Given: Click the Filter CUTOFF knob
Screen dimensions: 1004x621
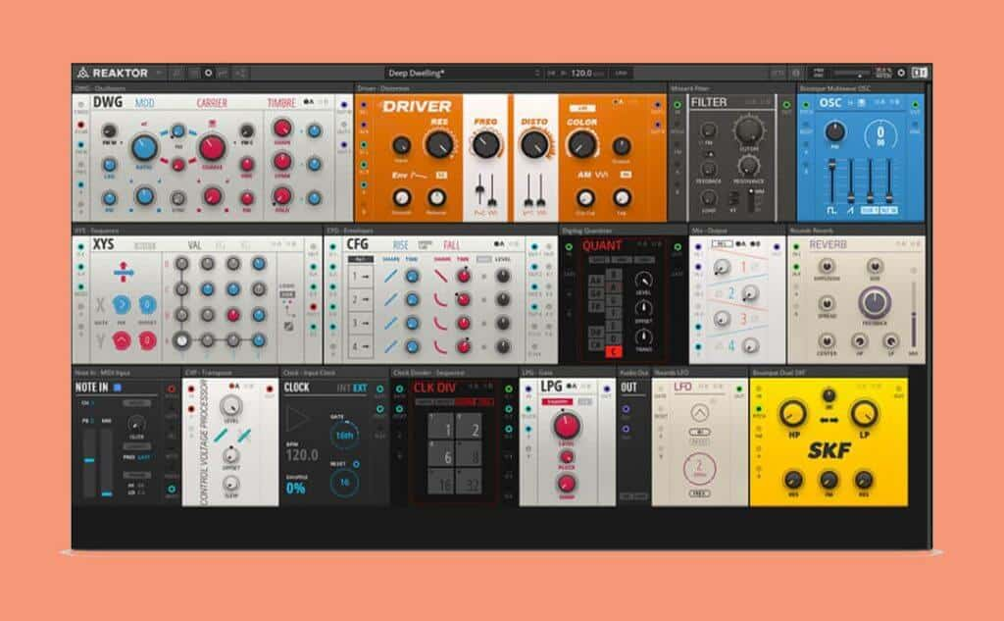Looking at the screenshot, I should pyautogui.click(x=748, y=129).
